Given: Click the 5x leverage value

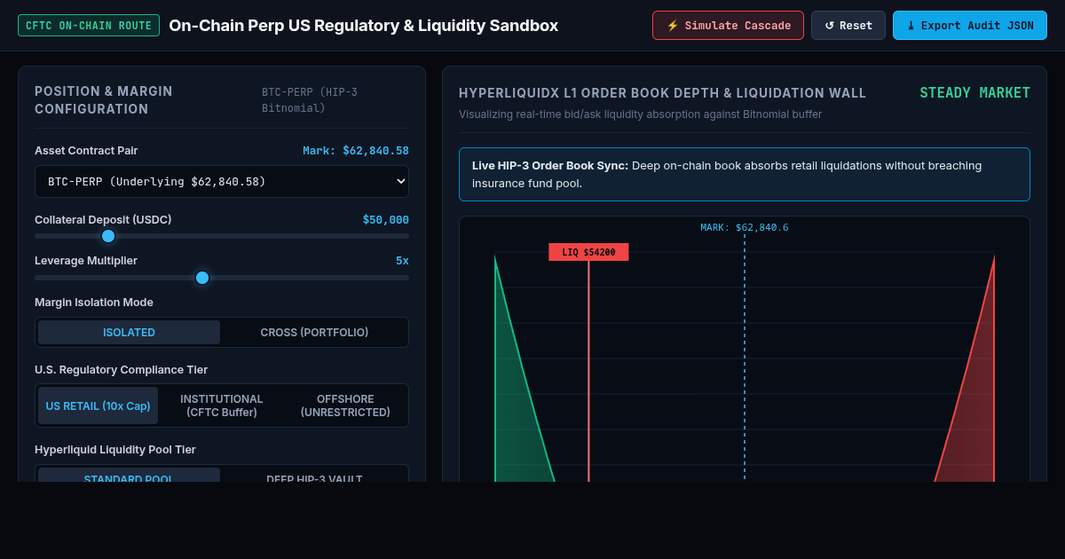Looking at the screenshot, I should (x=402, y=261).
